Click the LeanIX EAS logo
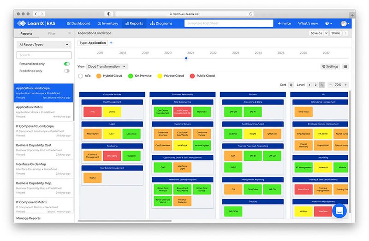This screenshot has height=241, width=369. click(36, 24)
